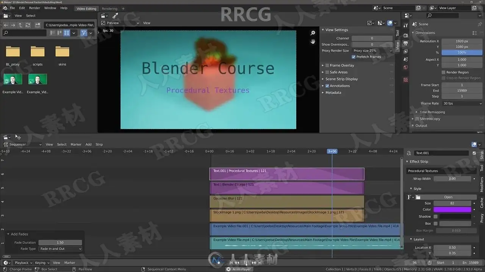
Task: Switch file browser to horizontal list display
Action: (59, 33)
